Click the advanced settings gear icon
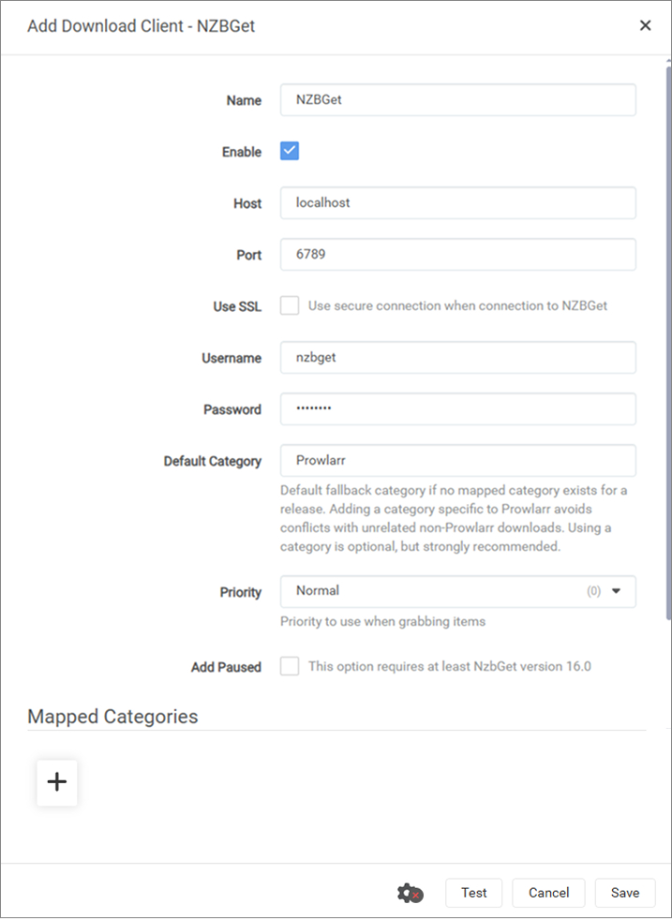Viewport: 672px width, 919px height. point(410,893)
